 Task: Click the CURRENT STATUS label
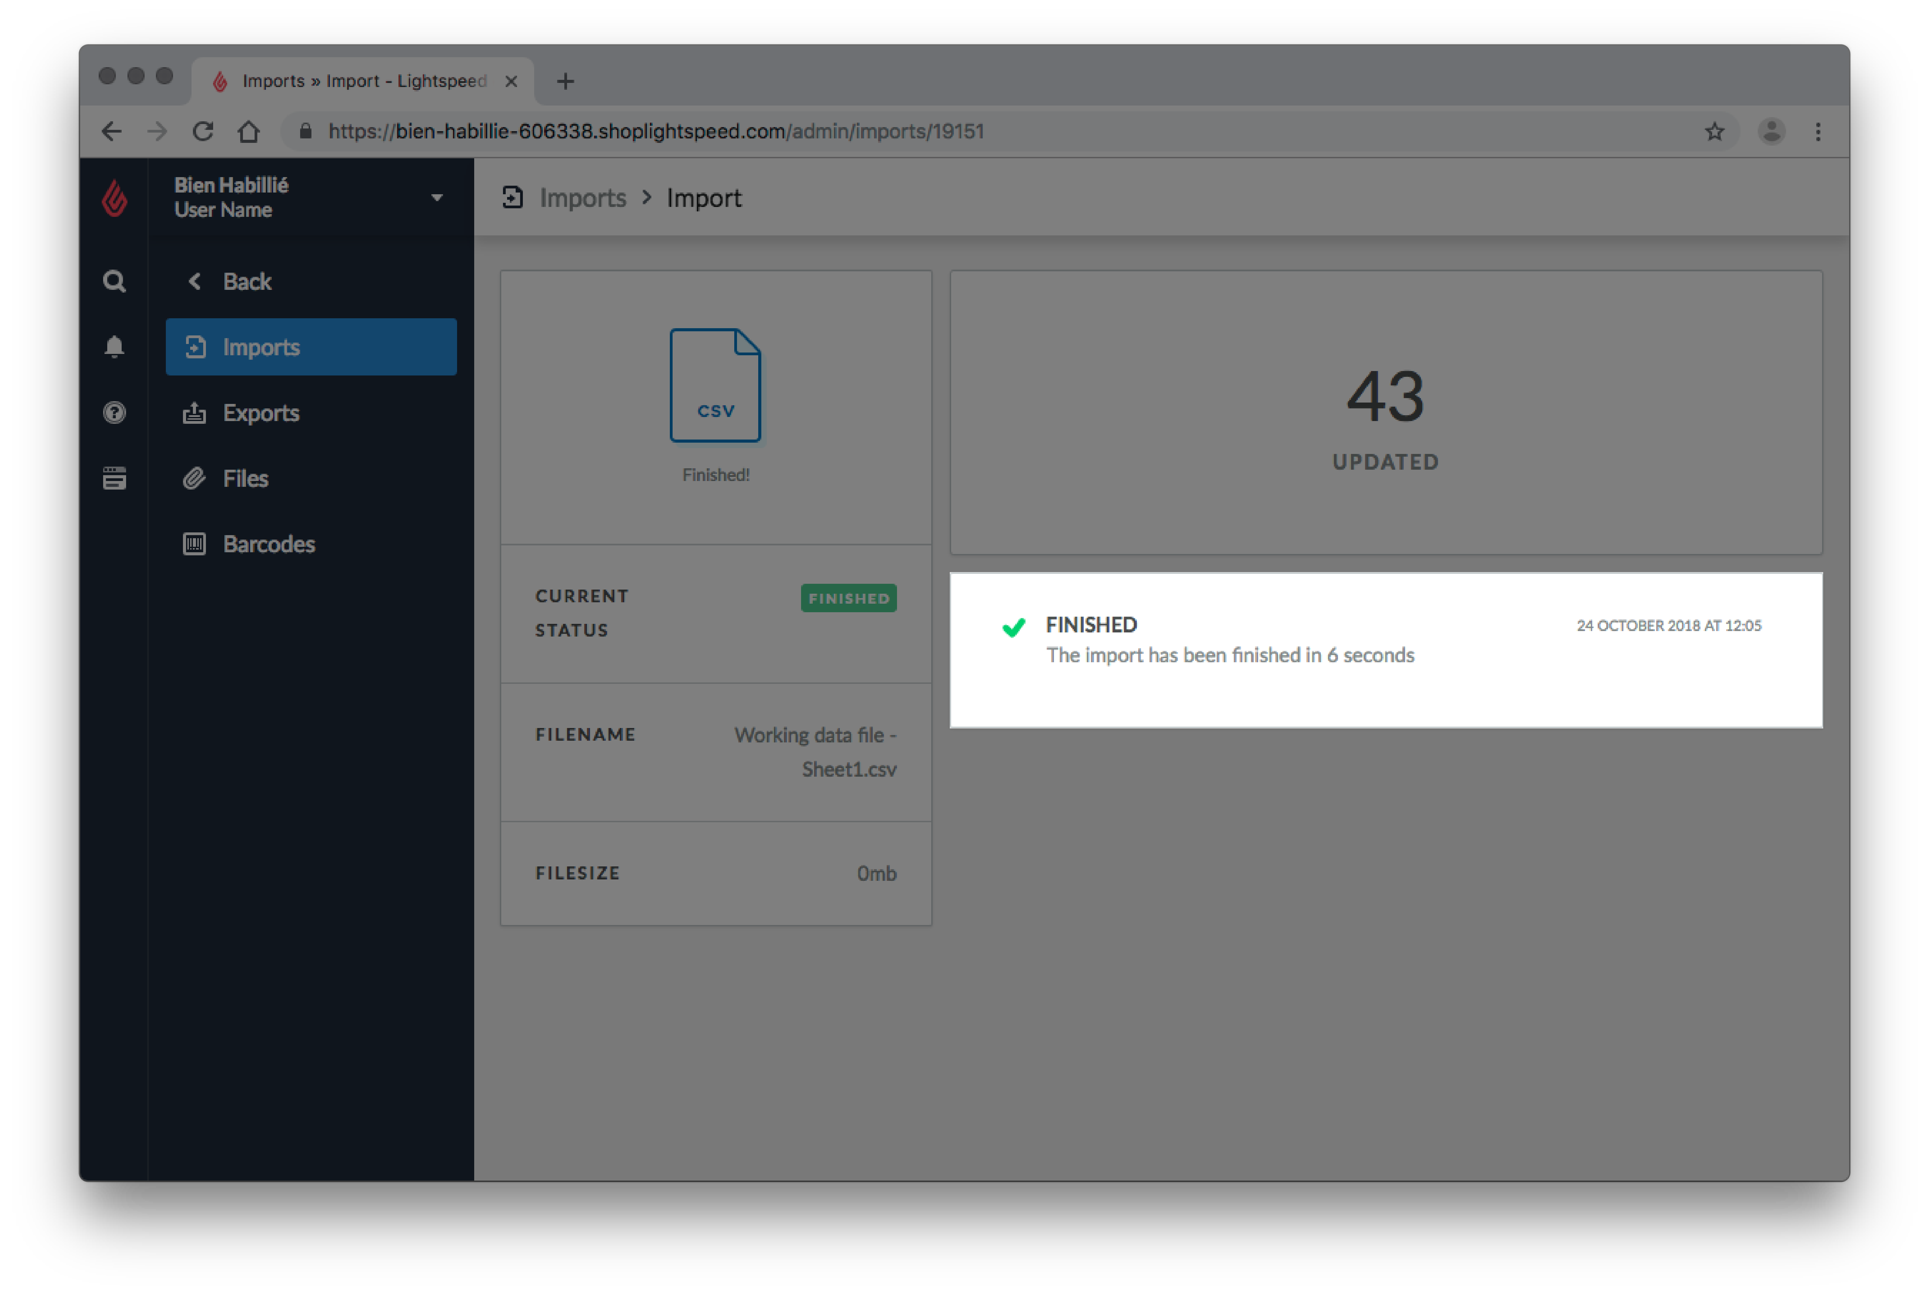pos(581,613)
